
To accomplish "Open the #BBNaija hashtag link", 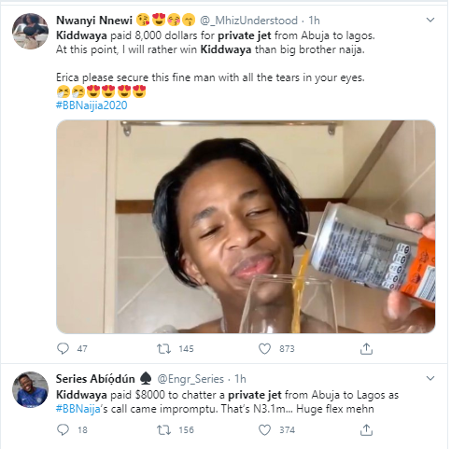I will (78, 409).
